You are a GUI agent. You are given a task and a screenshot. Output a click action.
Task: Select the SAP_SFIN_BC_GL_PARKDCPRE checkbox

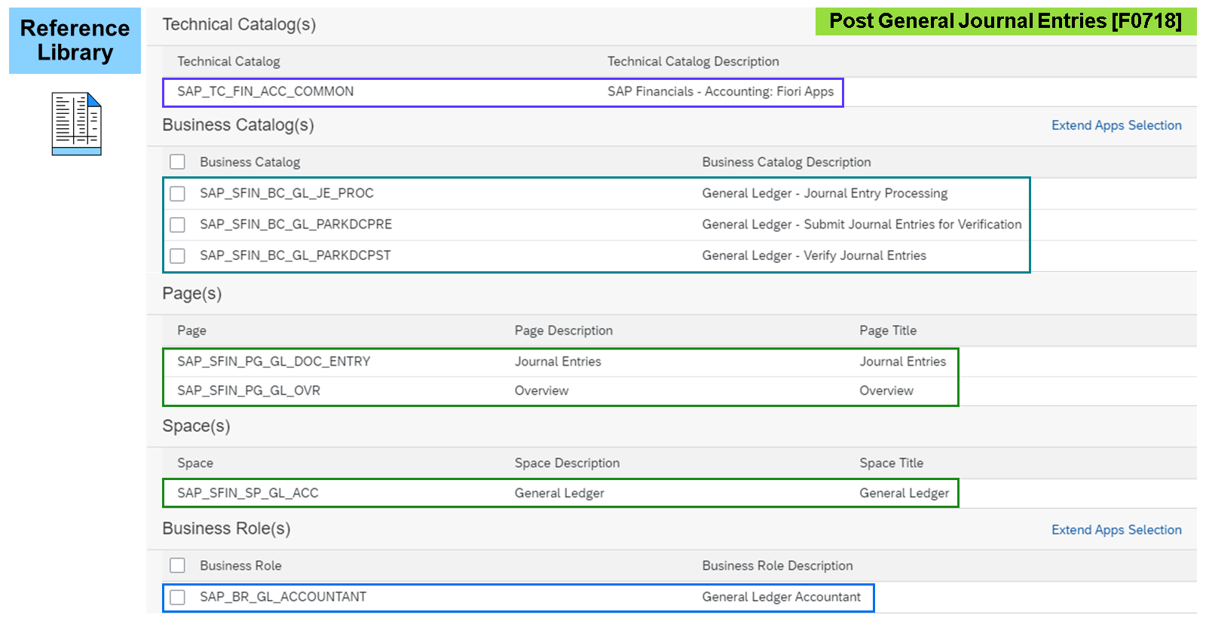pos(177,225)
